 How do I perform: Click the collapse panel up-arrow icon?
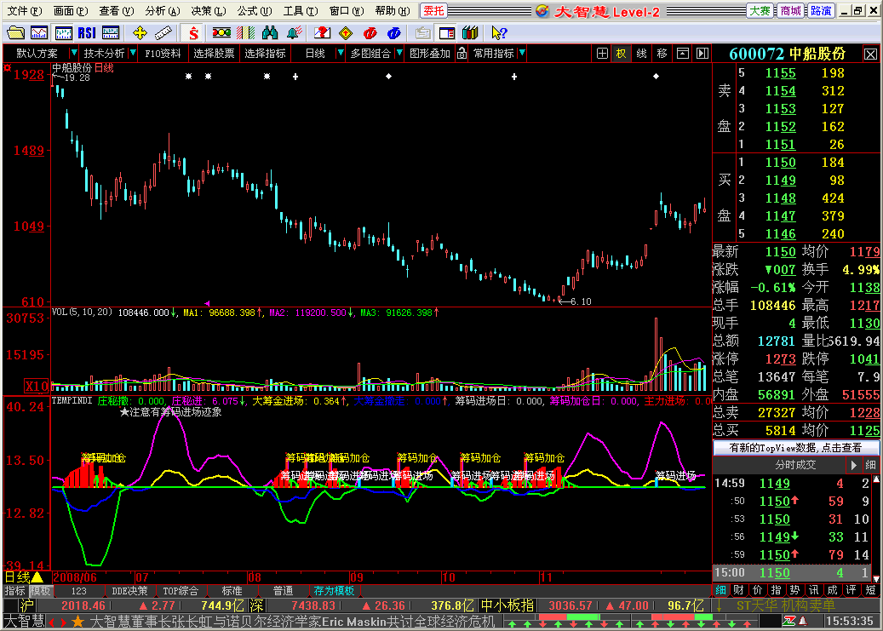point(683,54)
